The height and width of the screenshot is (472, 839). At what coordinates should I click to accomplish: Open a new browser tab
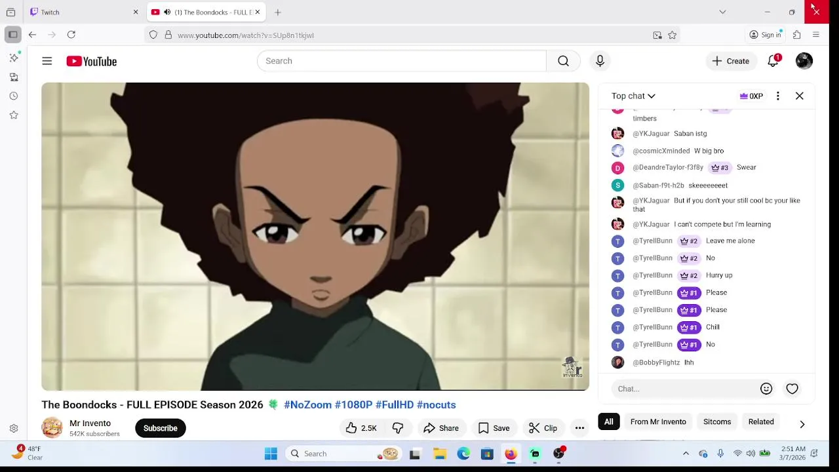click(278, 12)
